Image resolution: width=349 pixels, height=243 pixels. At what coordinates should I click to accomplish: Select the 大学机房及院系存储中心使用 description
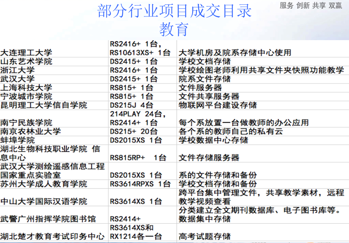click(x=235, y=53)
